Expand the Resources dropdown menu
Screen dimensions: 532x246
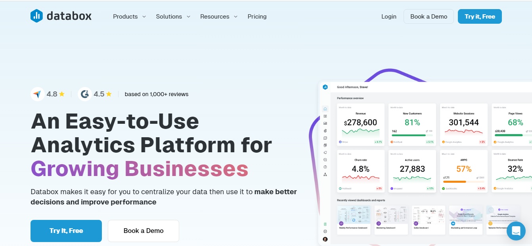(219, 17)
